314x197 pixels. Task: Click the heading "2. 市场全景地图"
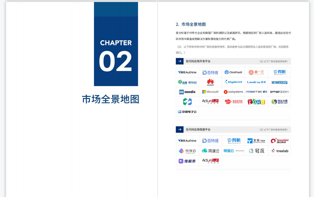[191, 24]
